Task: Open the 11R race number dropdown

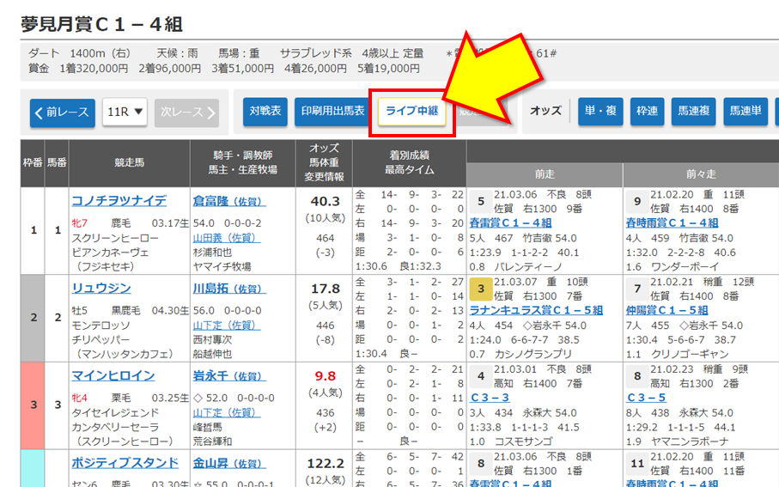Action: [x=125, y=112]
